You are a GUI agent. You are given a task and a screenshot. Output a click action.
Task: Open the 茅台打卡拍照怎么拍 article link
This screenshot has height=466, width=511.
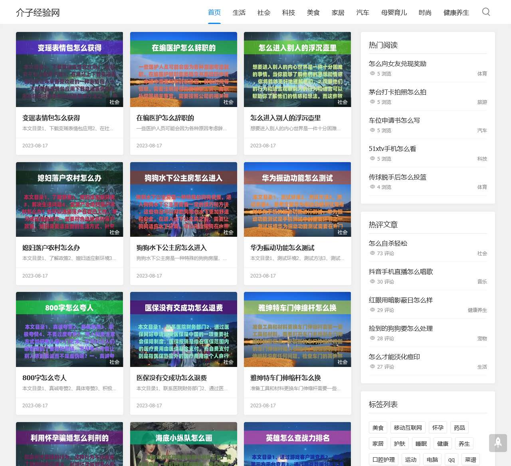coord(398,92)
